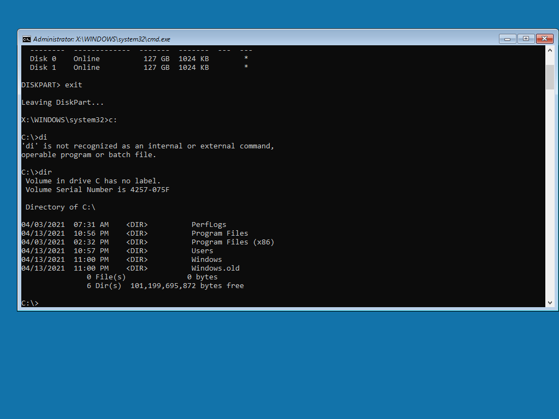Click the 'C:\>di' command line
The height and width of the screenshot is (419, 559).
pyautogui.click(x=34, y=137)
